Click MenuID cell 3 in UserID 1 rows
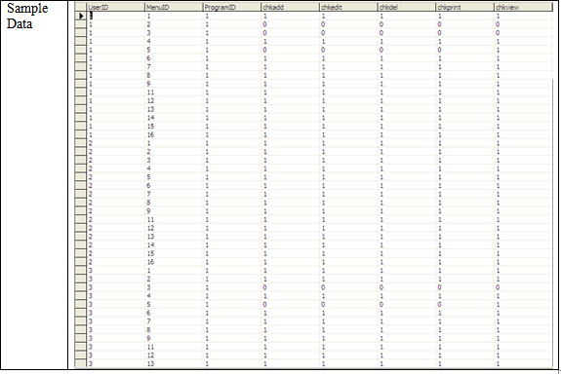The width and height of the screenshot is (561, 374). (x=174, y=33)
